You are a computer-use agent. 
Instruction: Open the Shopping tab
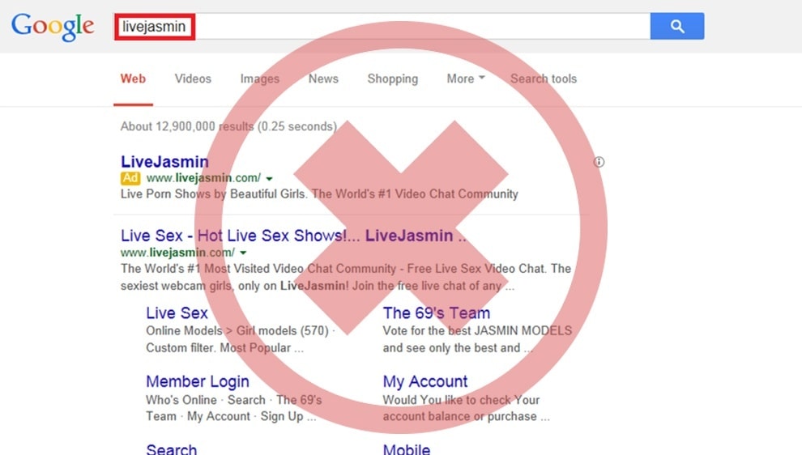(392, 79)
